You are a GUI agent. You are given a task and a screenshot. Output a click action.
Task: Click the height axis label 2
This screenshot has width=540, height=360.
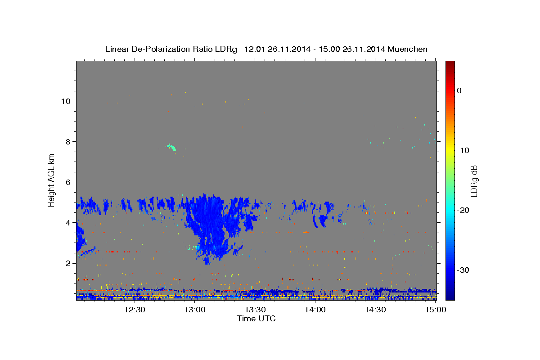point(69,263)
